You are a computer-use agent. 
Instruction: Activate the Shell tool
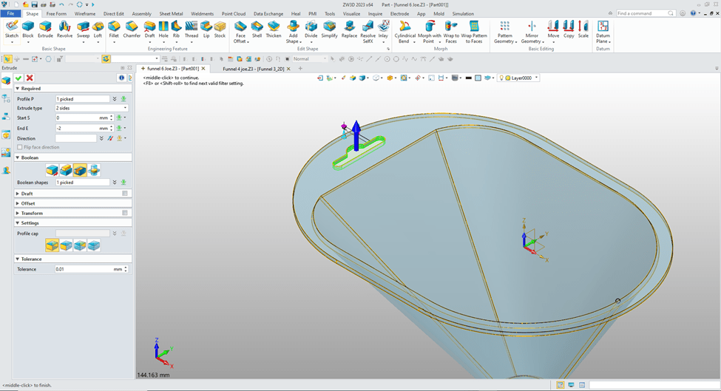(257, 28)
